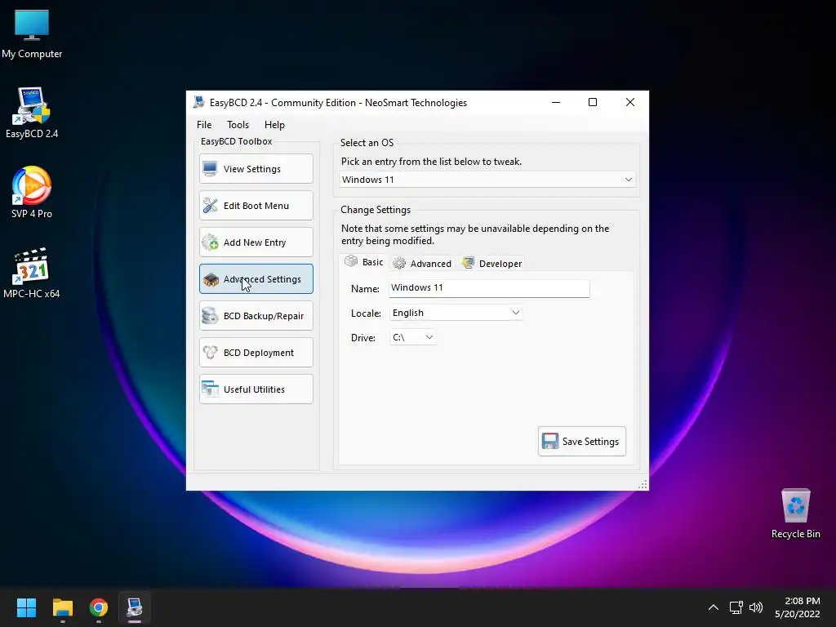Viewport: 836px width, 627px height.
Task: Switch to the Basic tab
Action: tap(363, 262)
